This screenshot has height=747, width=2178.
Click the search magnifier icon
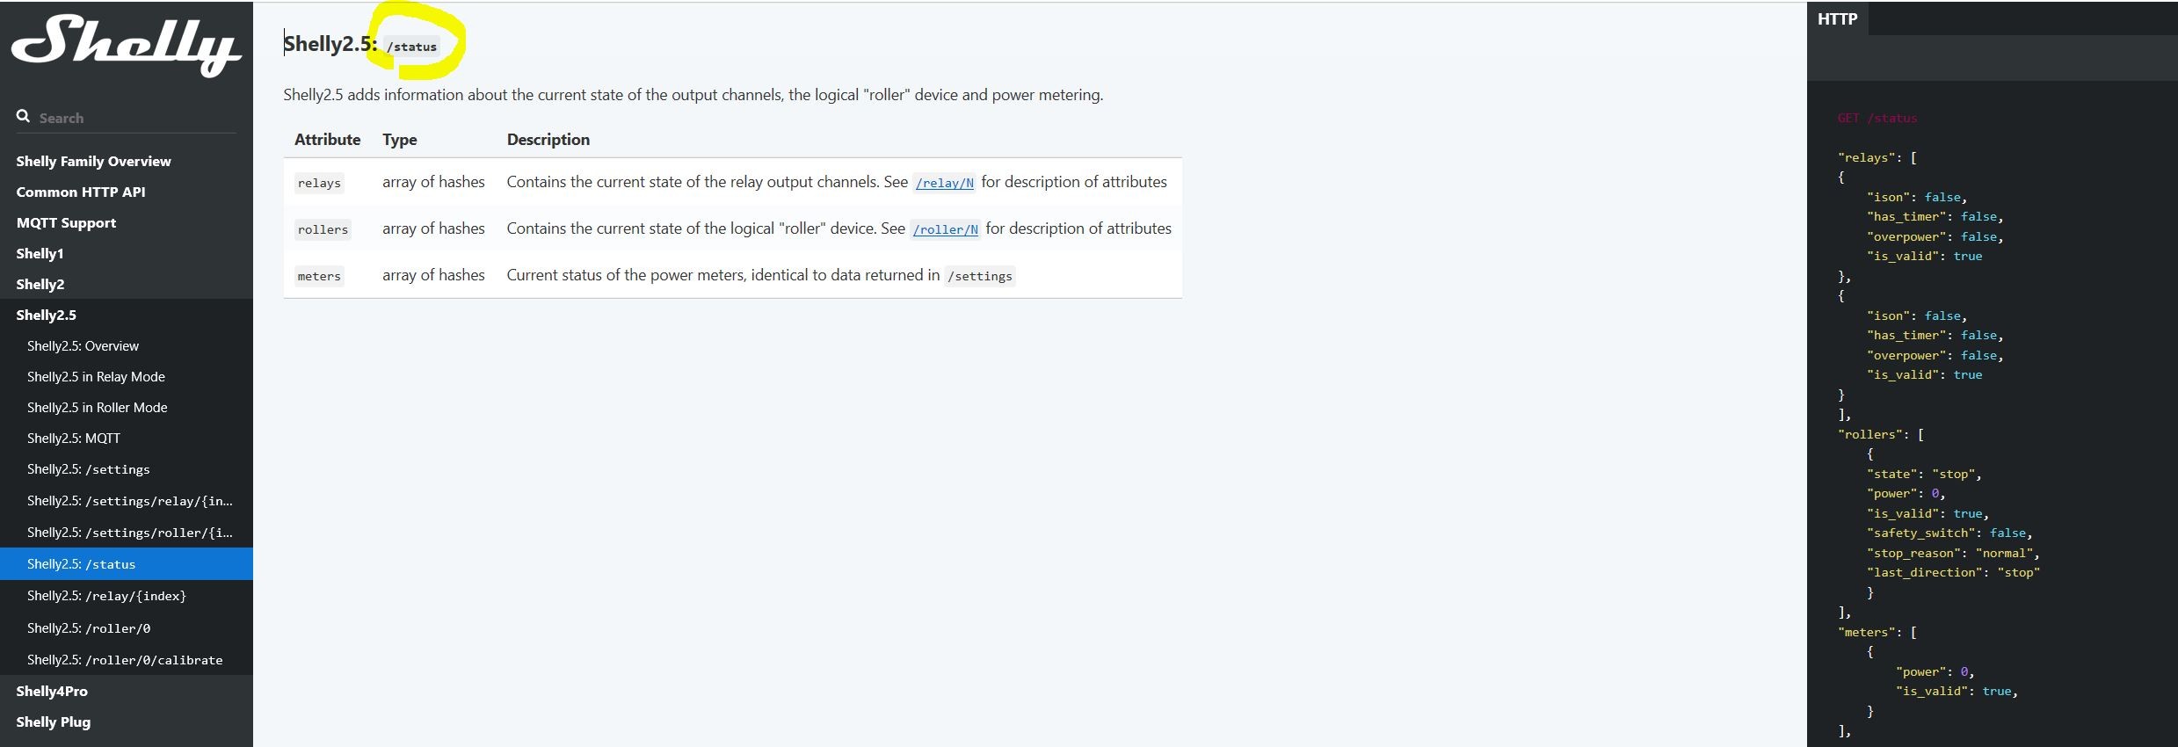(x=23, y=116)
